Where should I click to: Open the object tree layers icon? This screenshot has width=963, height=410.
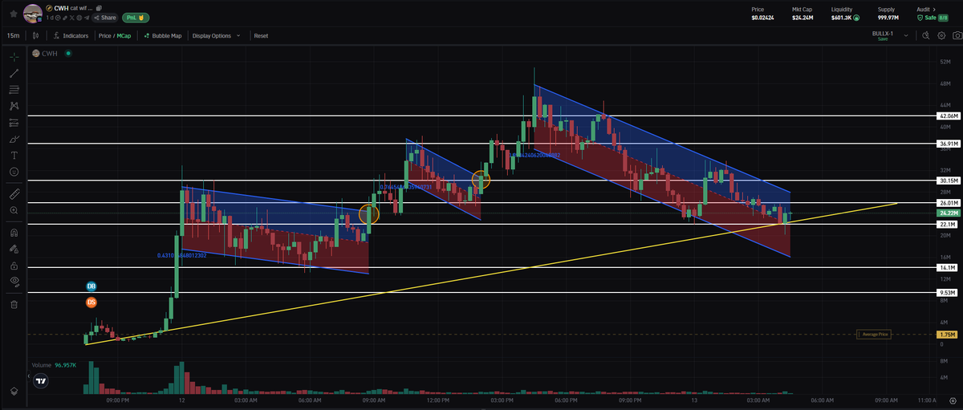tap(14, 390)
